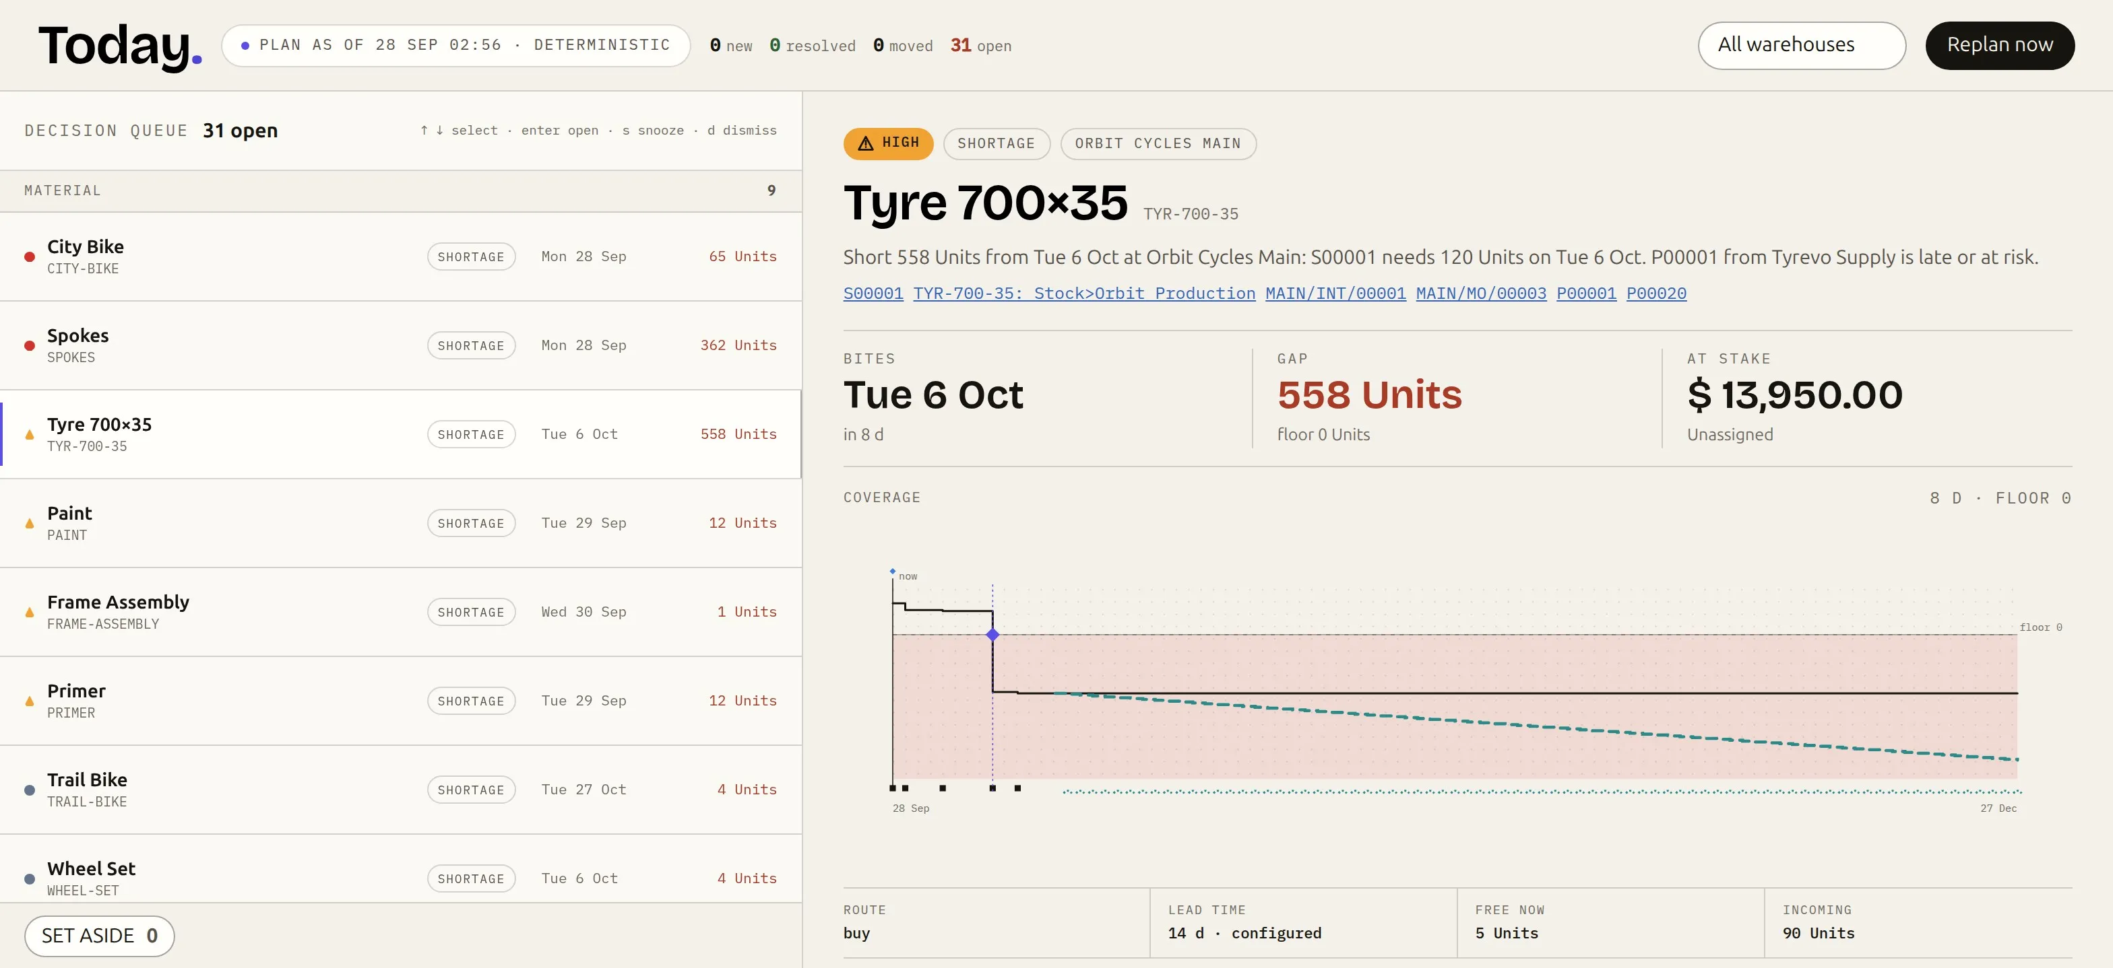Click amber triangle beside Frame Assembly
This screenshot has height=968, width=2113.
point(30,613)
